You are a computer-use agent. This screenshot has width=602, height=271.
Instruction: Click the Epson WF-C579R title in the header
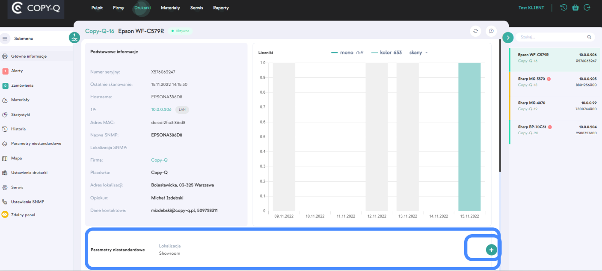click(x=141, y=31)
